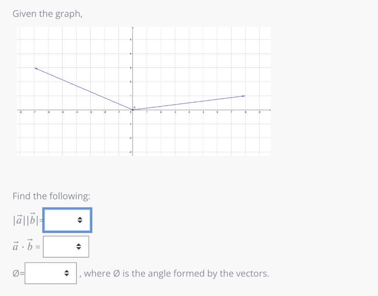The width and height of the screenshot is (378, 296).
Task: Click the x-axis tick label 9
Action: (260, 112)
